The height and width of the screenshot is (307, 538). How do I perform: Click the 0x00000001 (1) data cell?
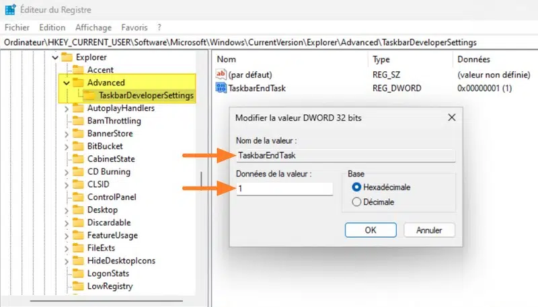tap(484, 88)
